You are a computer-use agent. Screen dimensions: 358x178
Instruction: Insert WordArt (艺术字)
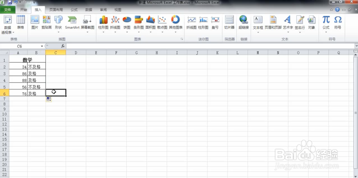288,24
